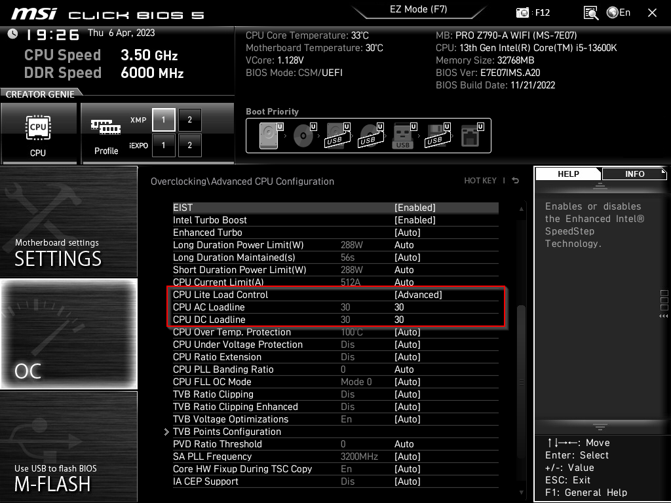Collapse the help panel using side arrows
Screen dimensions: 671x503
pyautogui.click(x=663, y=316)
